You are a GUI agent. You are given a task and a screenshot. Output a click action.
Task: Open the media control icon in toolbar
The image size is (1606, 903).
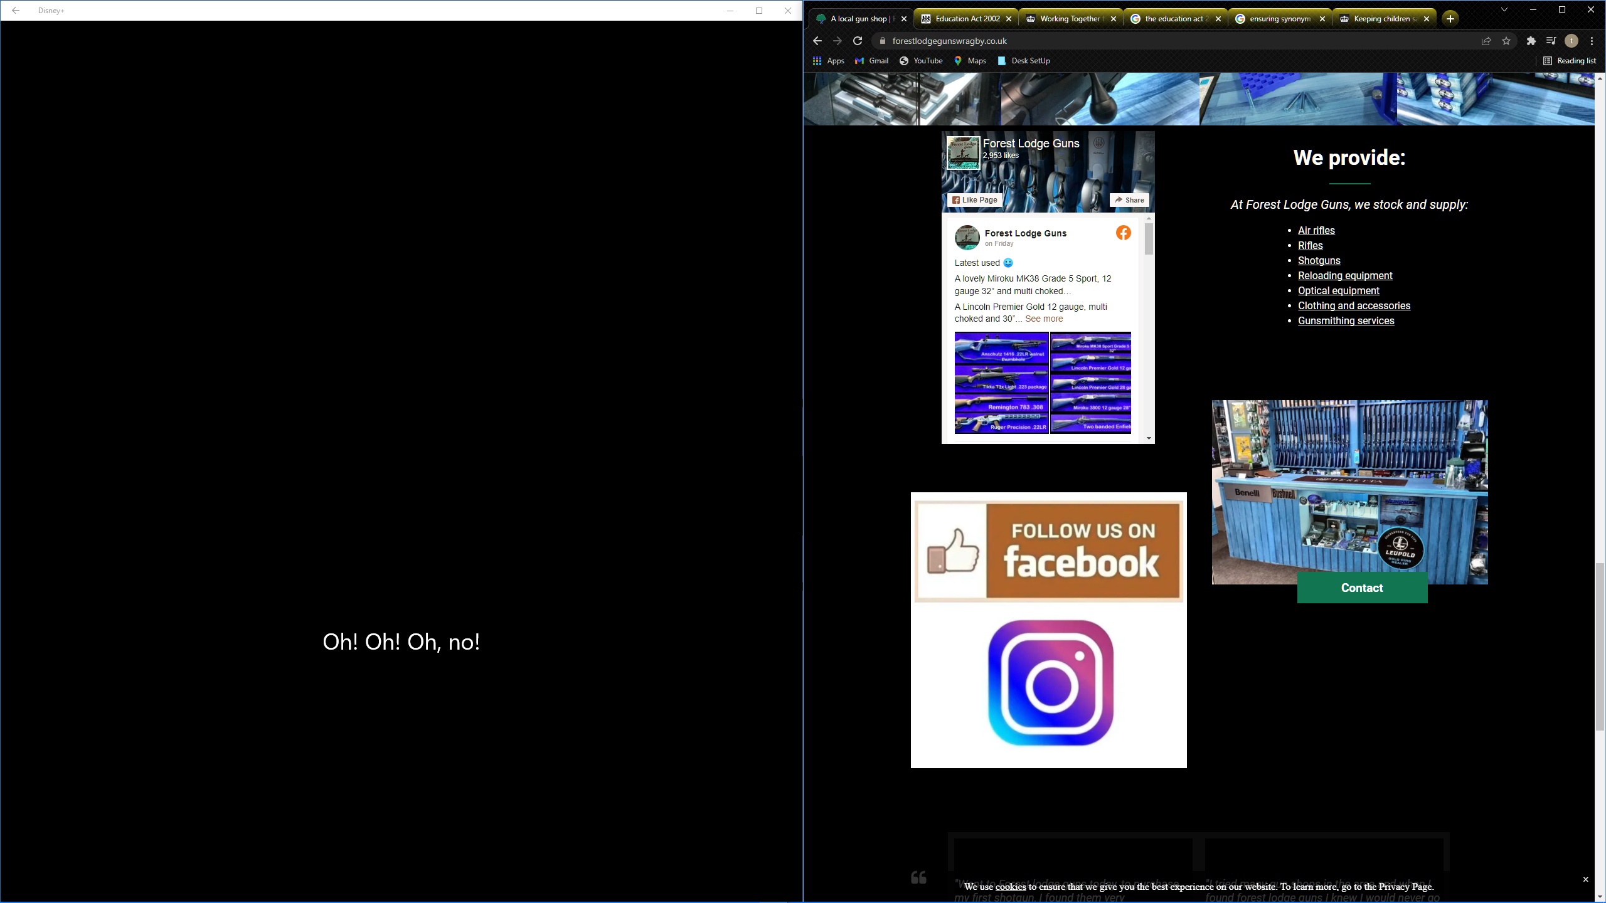tap(1551, 41)
